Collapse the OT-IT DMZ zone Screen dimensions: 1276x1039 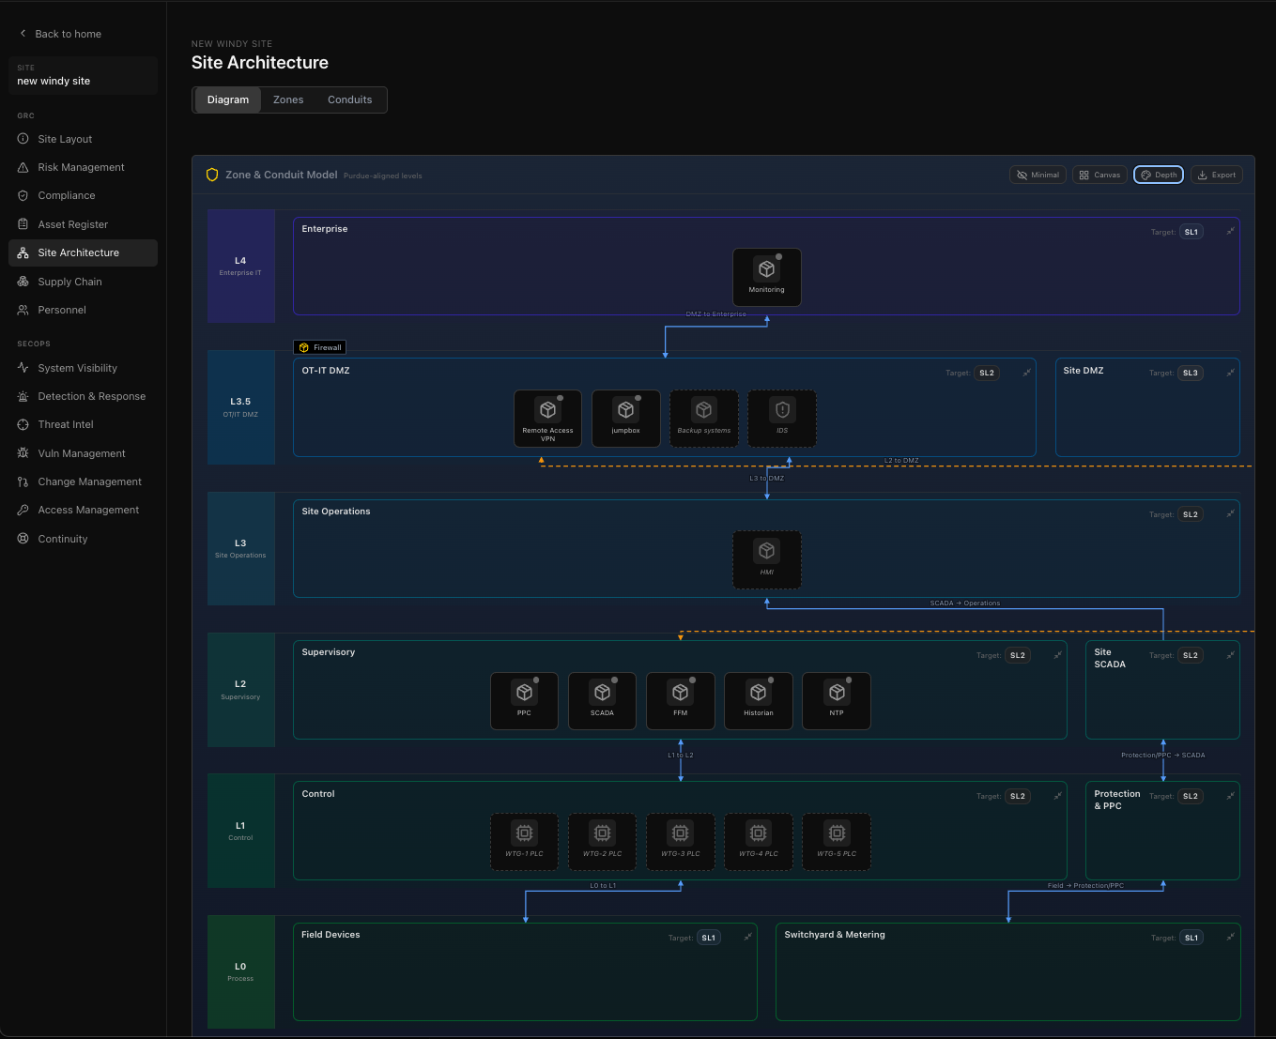1026,373
